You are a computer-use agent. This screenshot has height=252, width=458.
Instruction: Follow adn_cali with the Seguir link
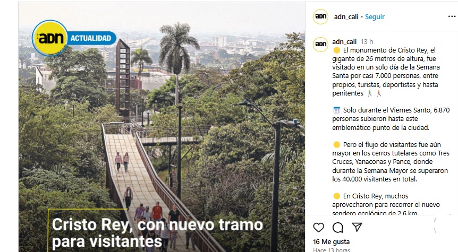375,17
